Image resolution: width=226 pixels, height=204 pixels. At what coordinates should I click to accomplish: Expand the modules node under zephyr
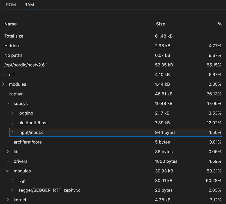8,171
